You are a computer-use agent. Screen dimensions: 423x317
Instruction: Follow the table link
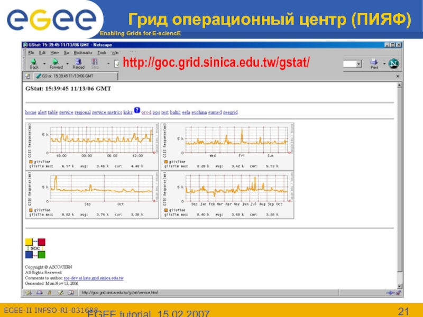pos(53,113)
